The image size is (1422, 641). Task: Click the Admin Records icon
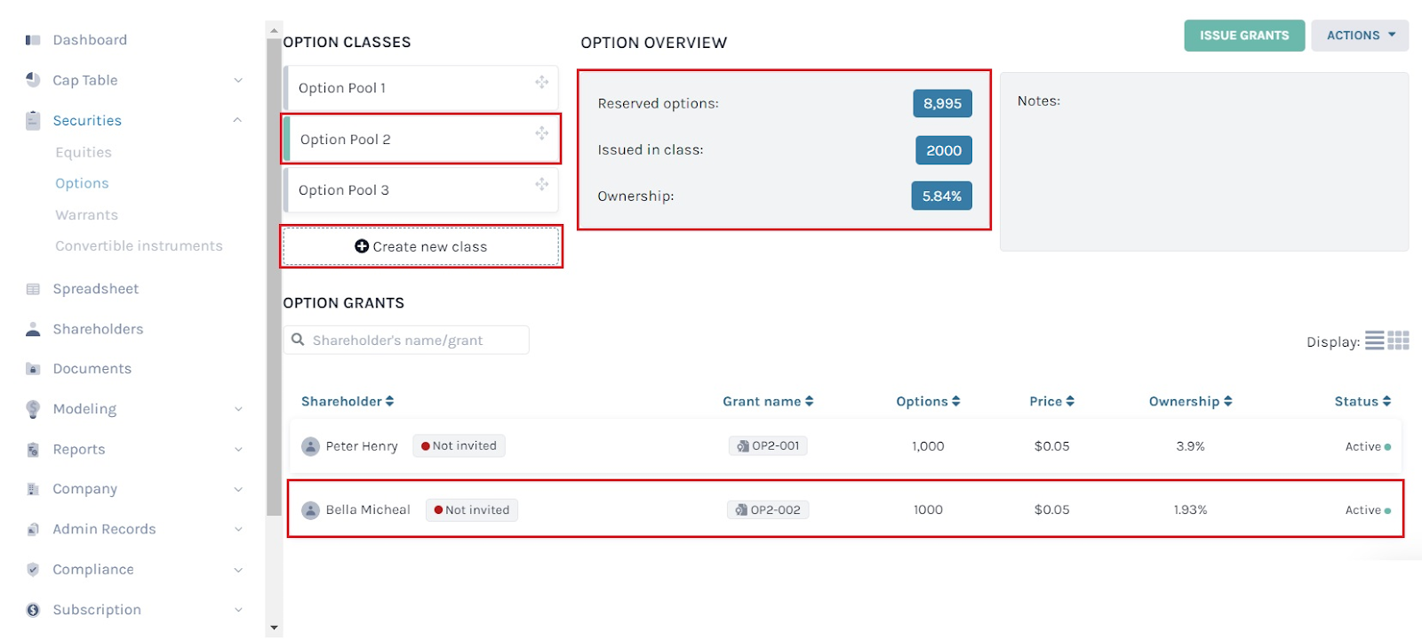[x=33, y=529]
